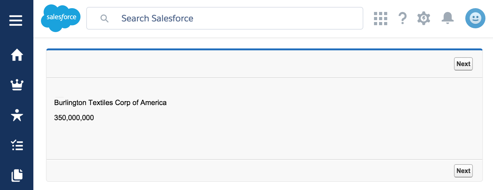Click the magnifier icon in the search bar
Viewport: 493px width, 190px height.
click(x=105, y=18)
